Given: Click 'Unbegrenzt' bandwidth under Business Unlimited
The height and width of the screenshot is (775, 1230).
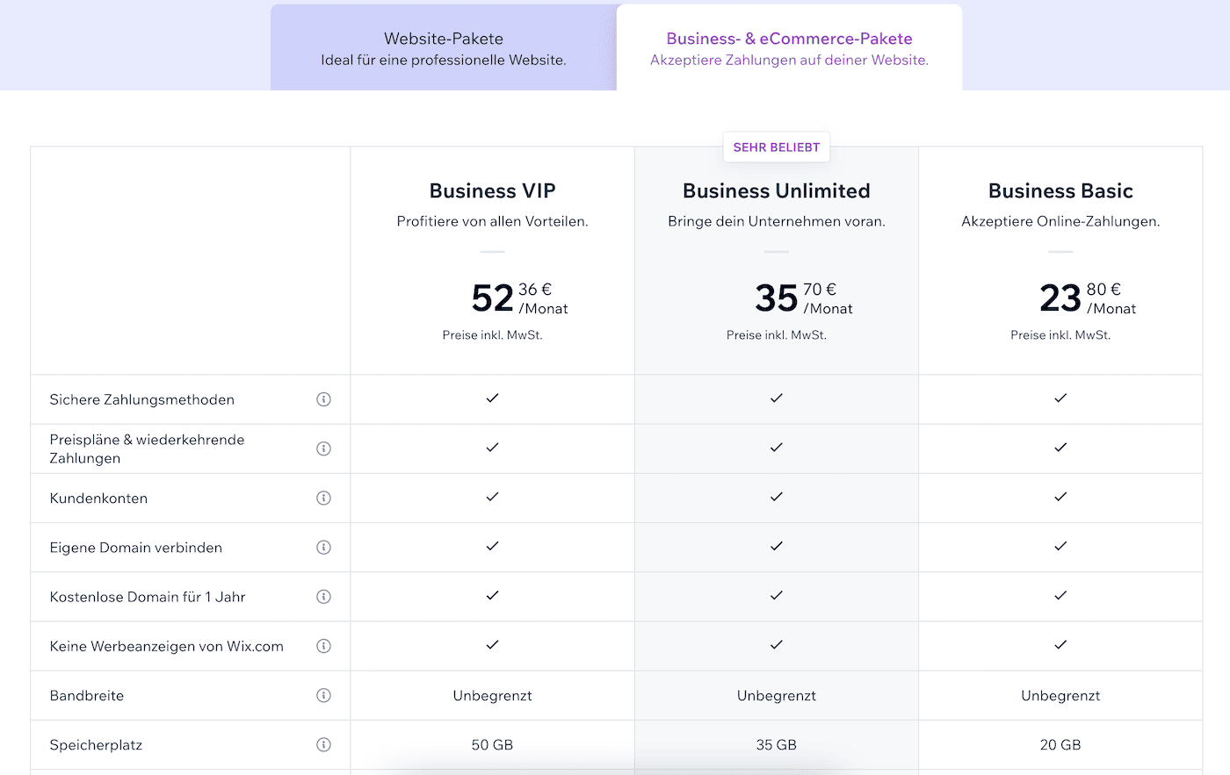Looking at the screenshot, I should click(x=777, y=695).
